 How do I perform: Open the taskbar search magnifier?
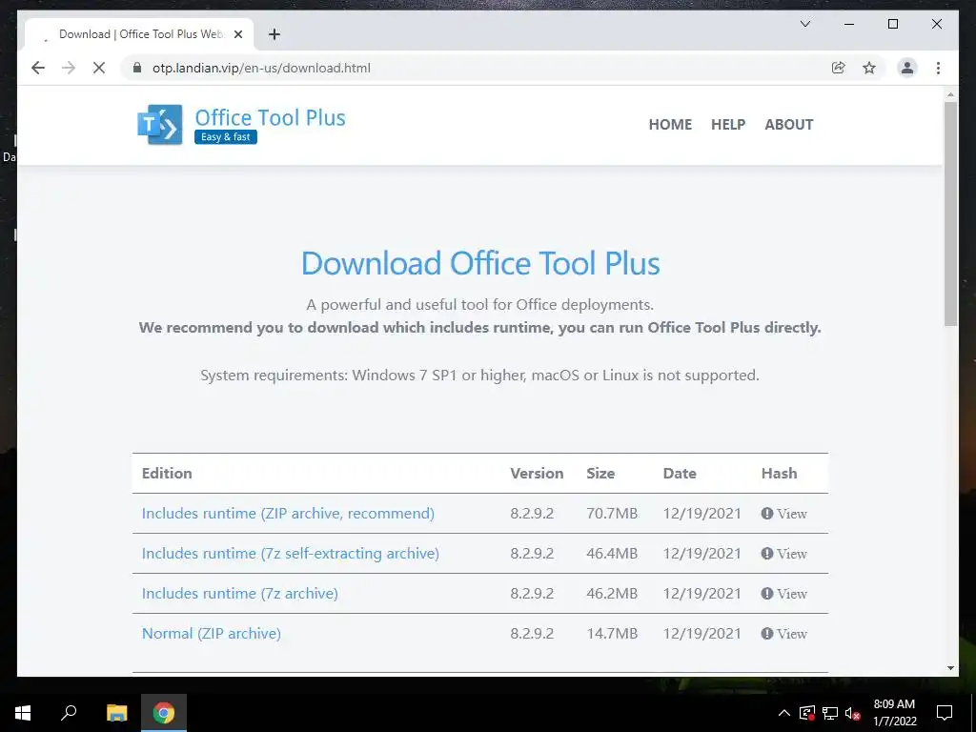pyautogui.click(x=69, y=713)
